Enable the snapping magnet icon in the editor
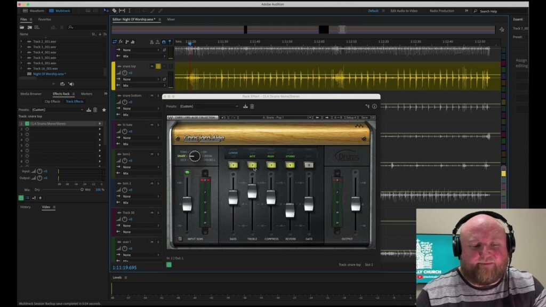This screenshot has height=307, width=546. coord(163,42)
